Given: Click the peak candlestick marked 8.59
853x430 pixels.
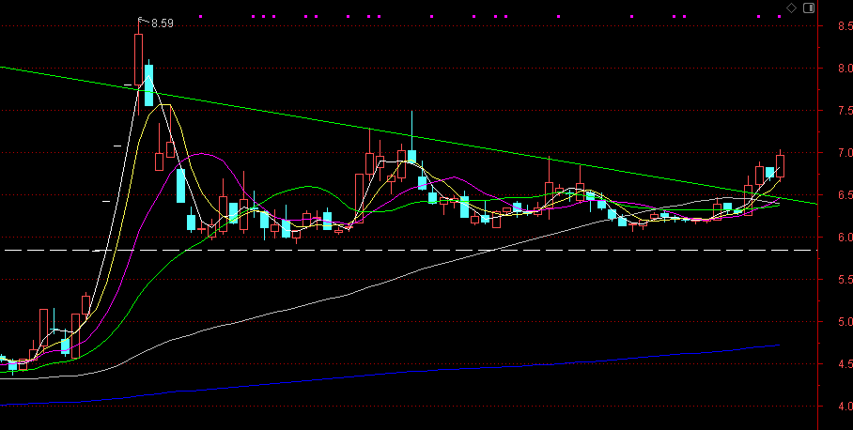Looking at the screenshot, I should 139,59.
